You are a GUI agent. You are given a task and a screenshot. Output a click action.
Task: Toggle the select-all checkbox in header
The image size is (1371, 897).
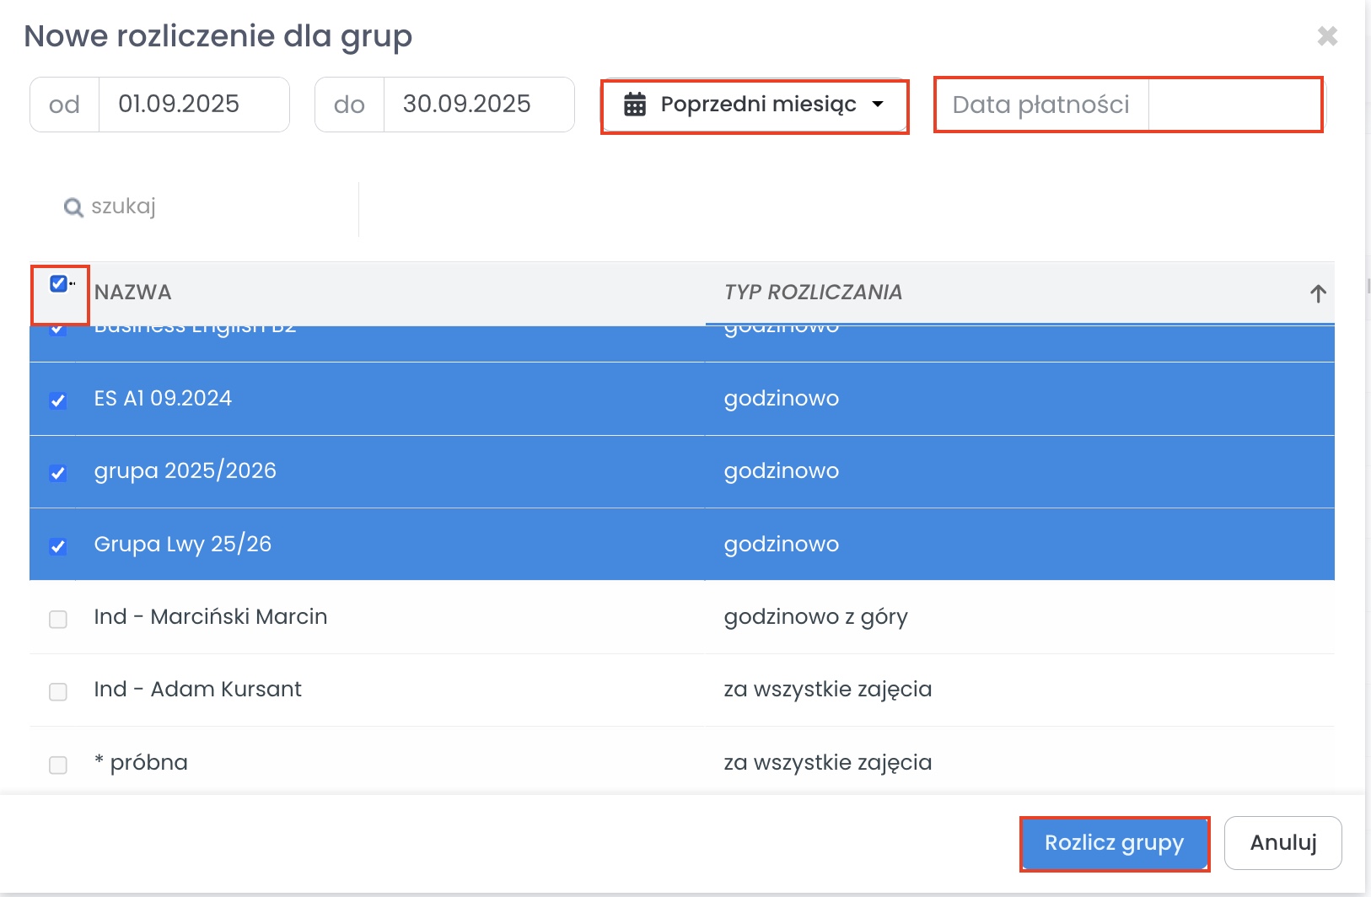[58, 284]
